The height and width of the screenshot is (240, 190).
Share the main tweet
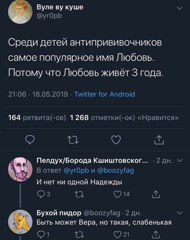[x=159, y=140]
